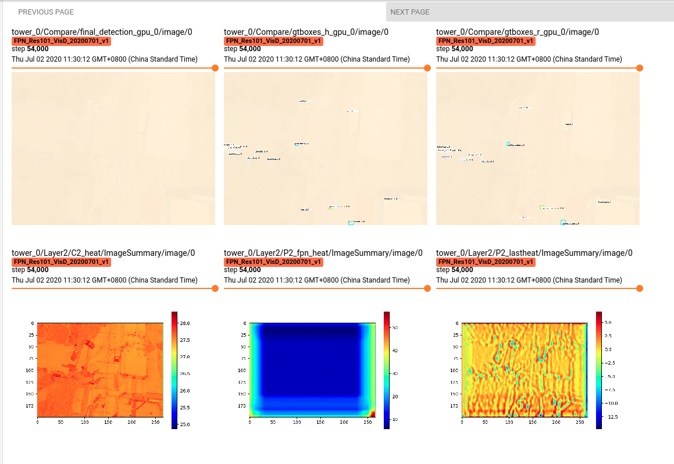
Task: Click the step slider dot on final_detection_gpu_0 card
Action: 215,68
